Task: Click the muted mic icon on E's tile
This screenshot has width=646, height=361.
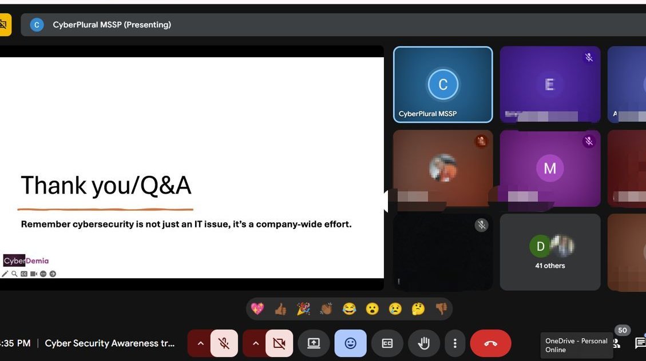Action: (589, 58)
